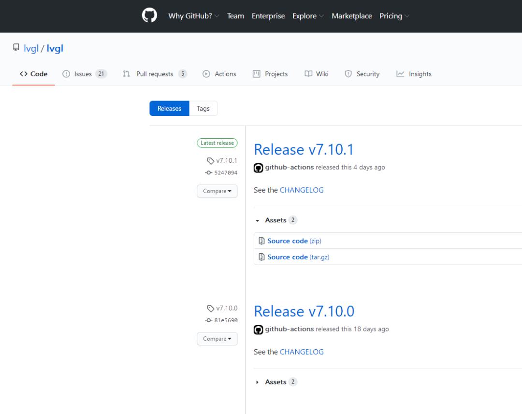Click the 'released this 18 days ago' text
Viewport: 522px width, 414px height.
pos(352,329)
